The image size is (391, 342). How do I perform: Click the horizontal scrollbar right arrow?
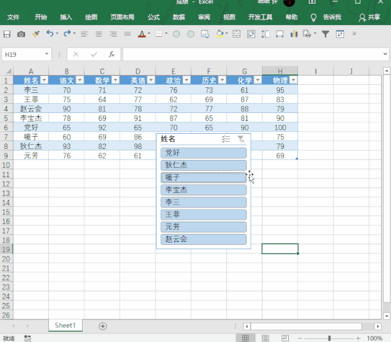(x=378, y=326)
